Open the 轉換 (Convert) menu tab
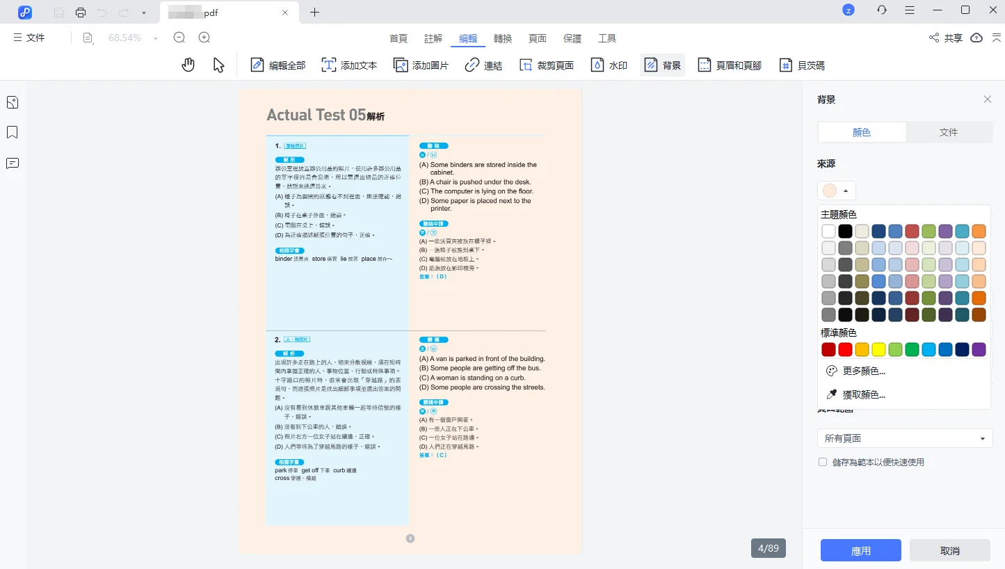1005x569 pixels. (503, 38)
